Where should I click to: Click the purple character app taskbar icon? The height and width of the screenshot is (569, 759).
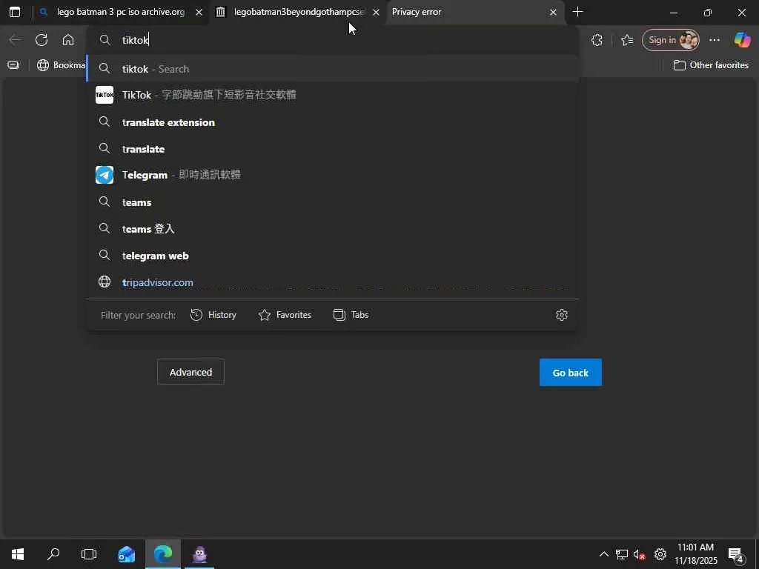coord(199,554)
